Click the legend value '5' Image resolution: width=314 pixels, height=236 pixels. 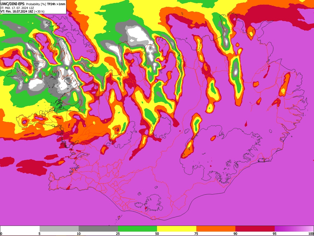39,234
